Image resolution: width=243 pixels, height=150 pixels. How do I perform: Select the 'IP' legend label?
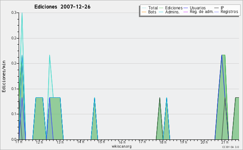pos(222,8)
